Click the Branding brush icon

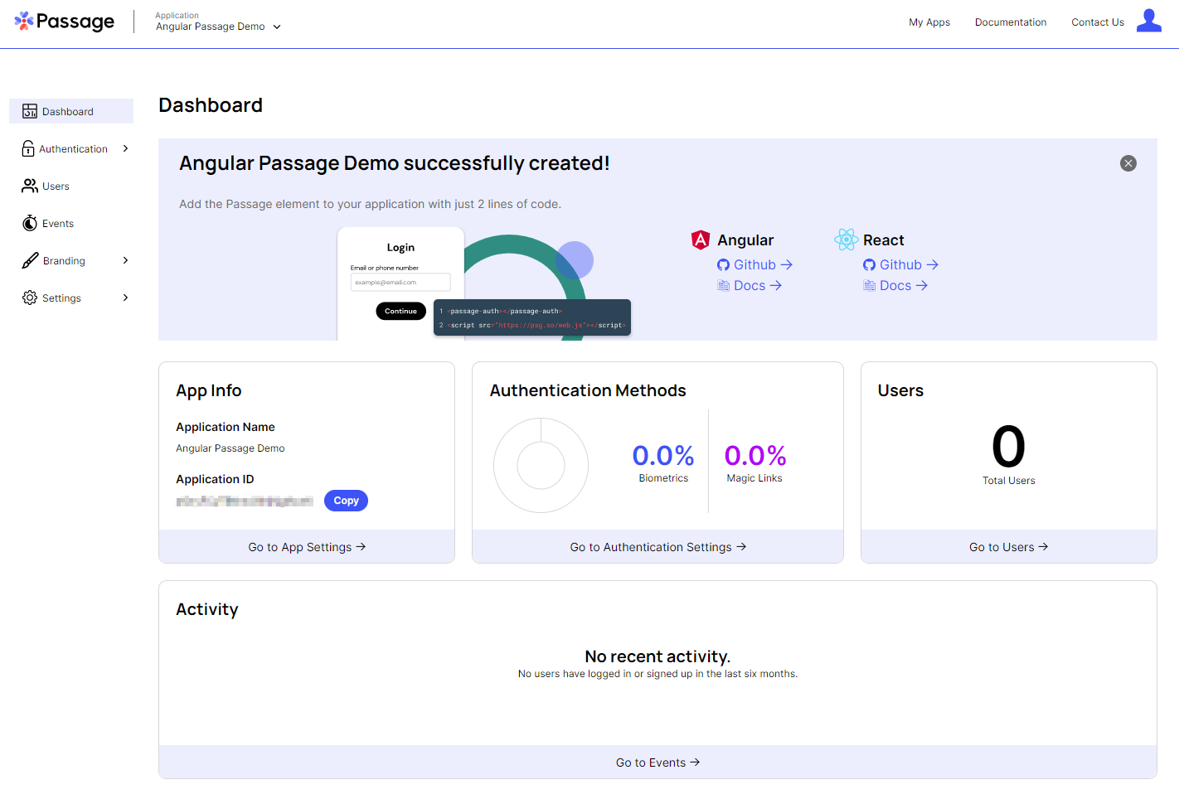tap(30, 261)
